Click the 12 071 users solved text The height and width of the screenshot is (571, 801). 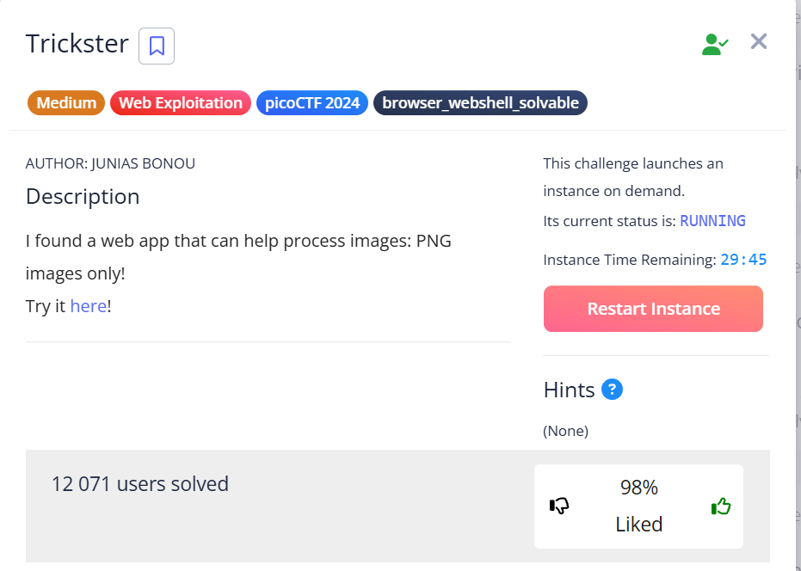(x=140, y=484)
